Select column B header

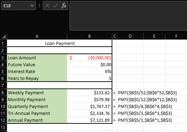tap(89, 36)
